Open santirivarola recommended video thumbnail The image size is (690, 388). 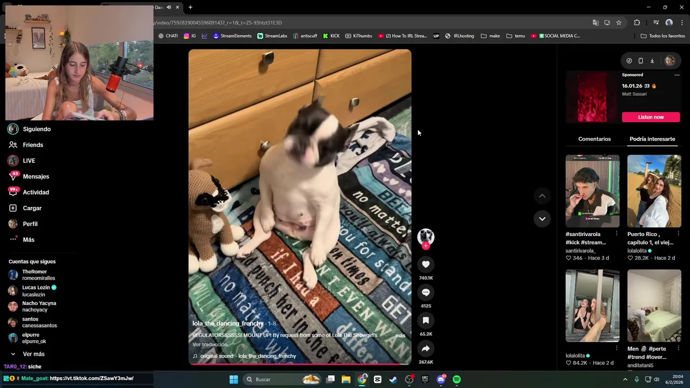tap(592, 191)
